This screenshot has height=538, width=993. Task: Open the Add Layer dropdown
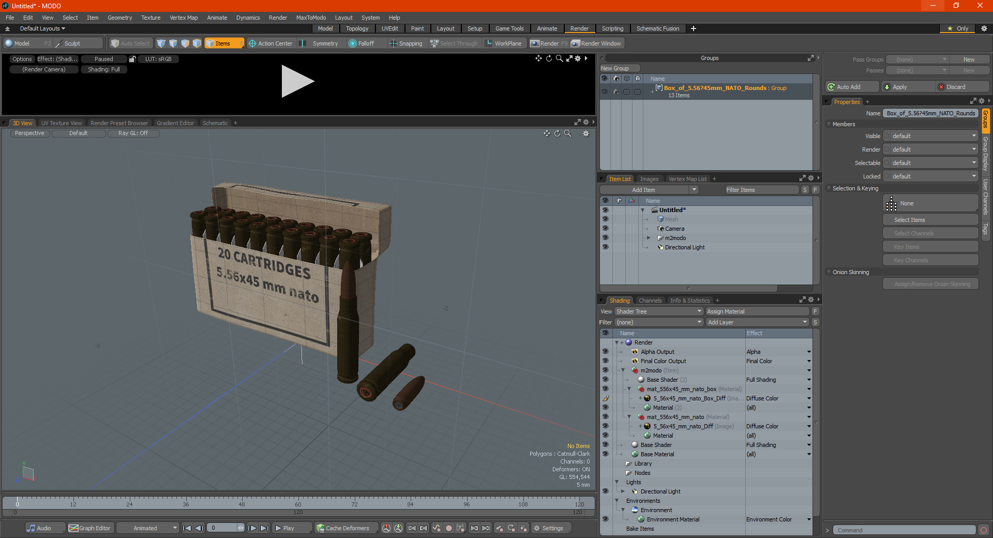coord(757,322)
